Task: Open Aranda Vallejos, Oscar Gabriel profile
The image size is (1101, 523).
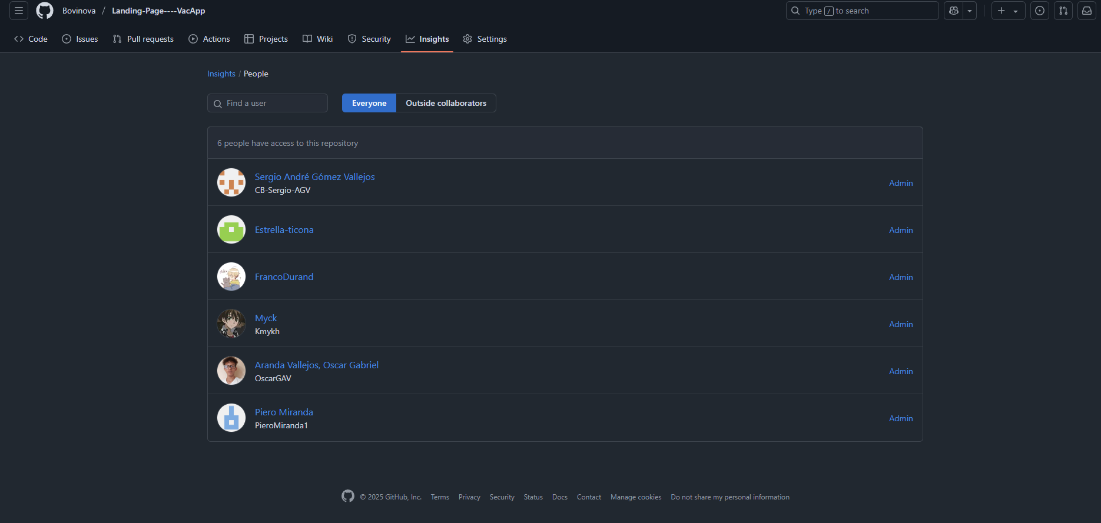Action: 317,365
